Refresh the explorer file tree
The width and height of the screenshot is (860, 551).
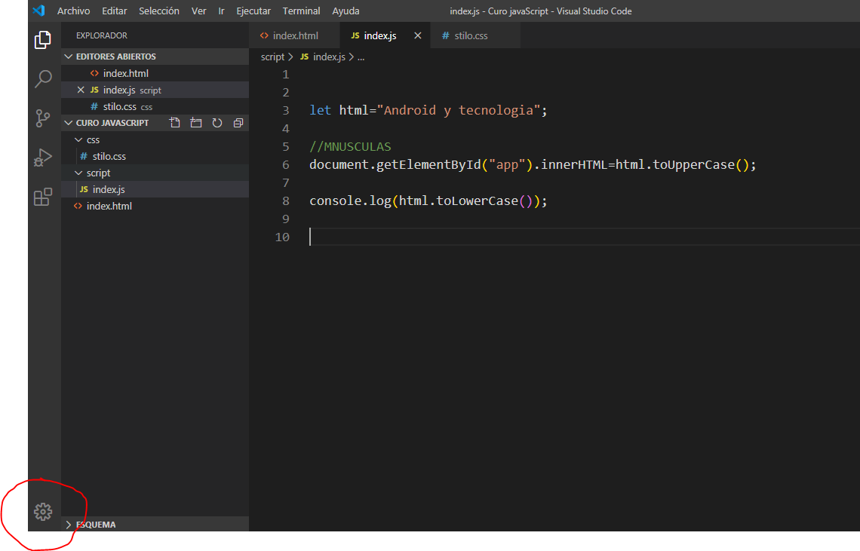point(217,123)
